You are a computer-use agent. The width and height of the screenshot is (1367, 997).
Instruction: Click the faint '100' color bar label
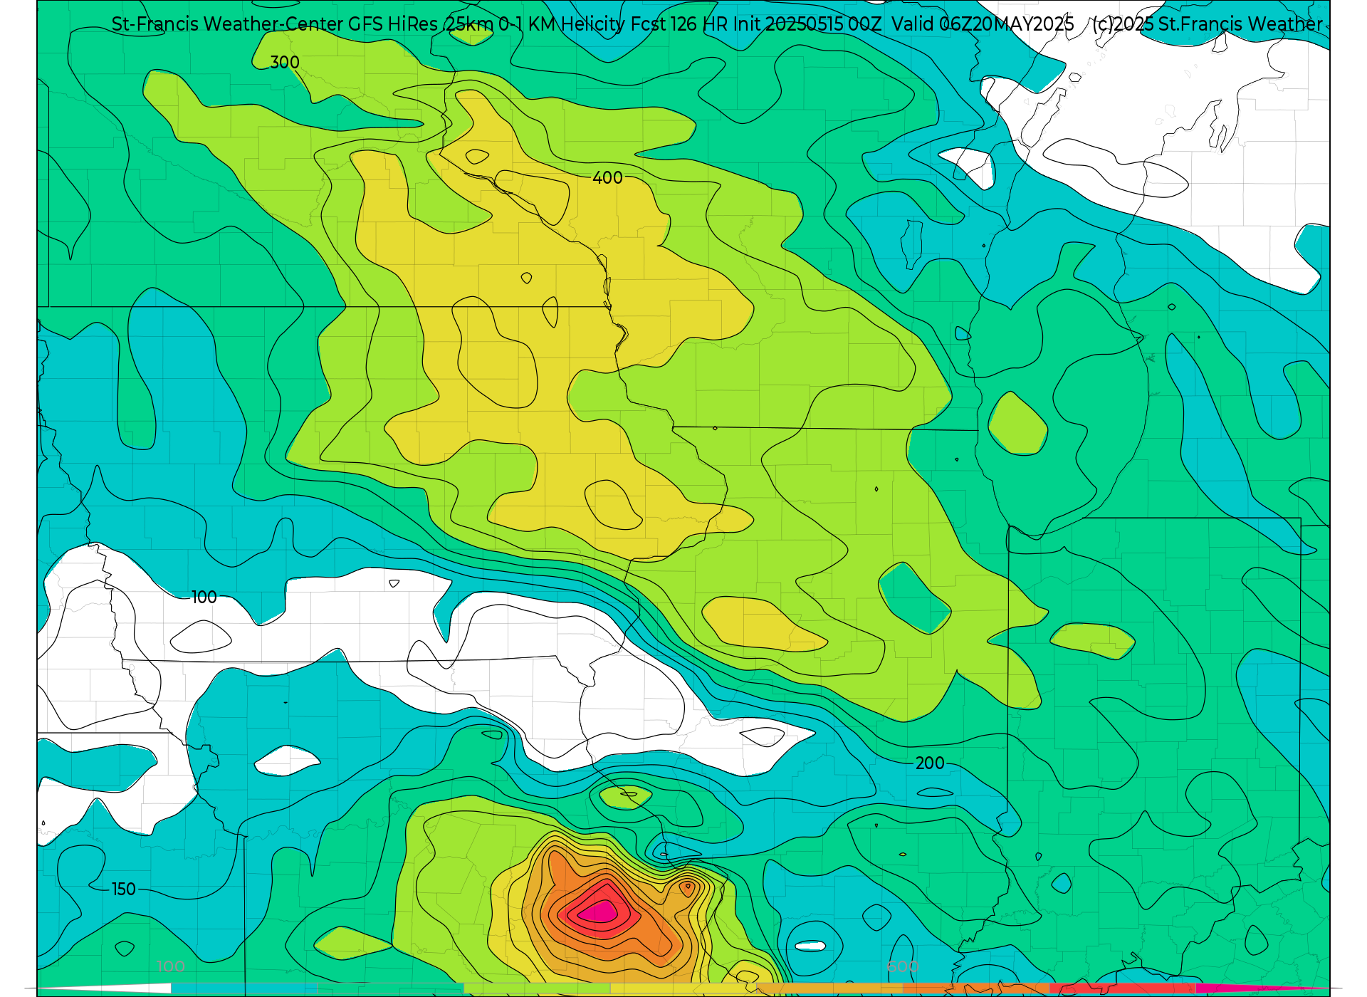click(171, 966)
